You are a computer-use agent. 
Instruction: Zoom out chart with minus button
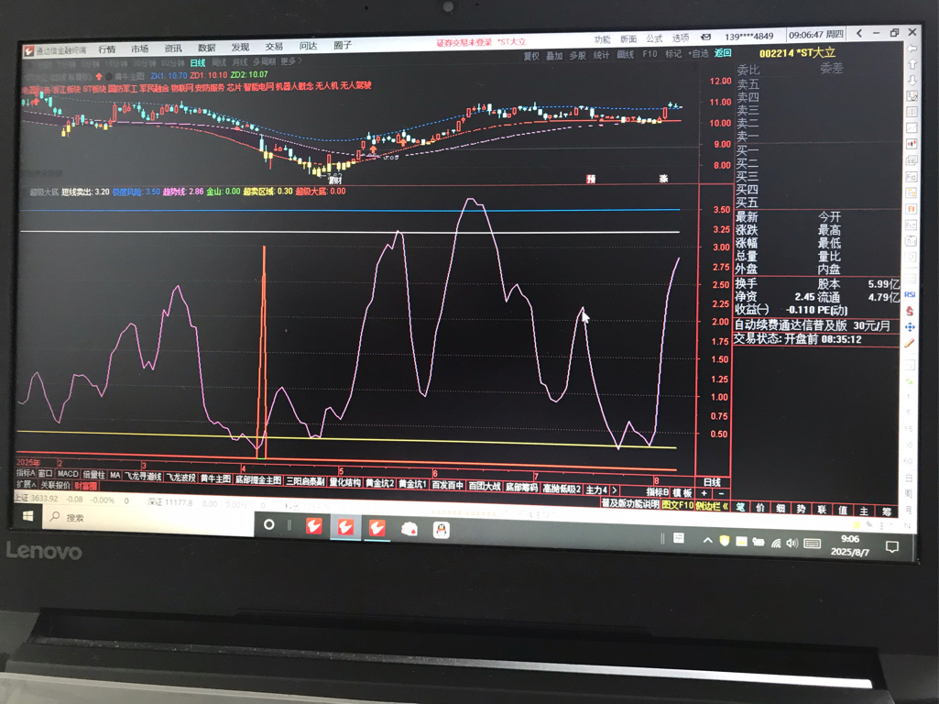coord(722,494)
